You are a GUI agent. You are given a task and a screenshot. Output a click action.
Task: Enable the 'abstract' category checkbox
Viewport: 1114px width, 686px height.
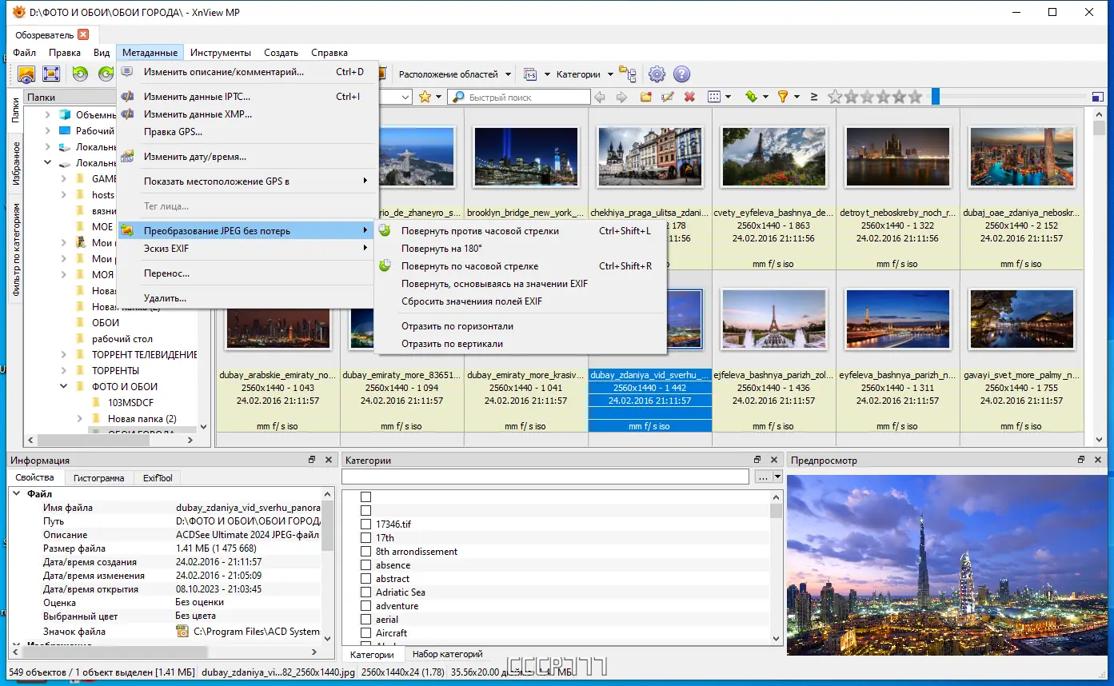click(365, 579)
